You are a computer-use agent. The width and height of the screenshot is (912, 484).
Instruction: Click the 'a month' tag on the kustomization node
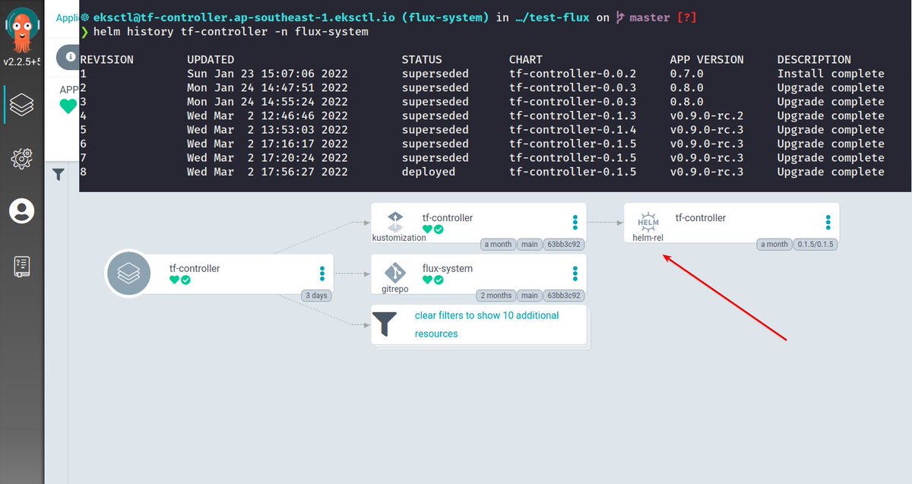click(x=498, y=244)
